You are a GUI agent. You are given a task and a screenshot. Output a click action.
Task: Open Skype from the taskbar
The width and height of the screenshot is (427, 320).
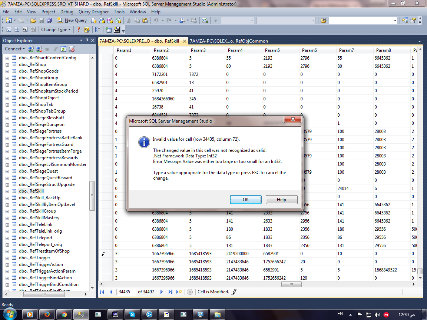(132, 314)
